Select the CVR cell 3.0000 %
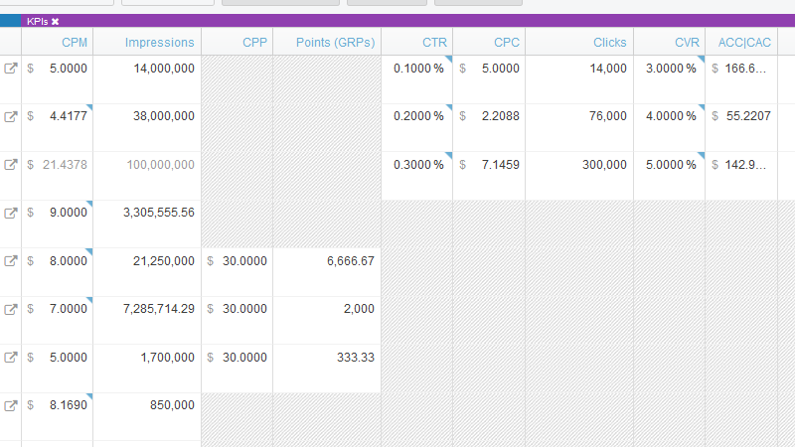 point(669,79)
